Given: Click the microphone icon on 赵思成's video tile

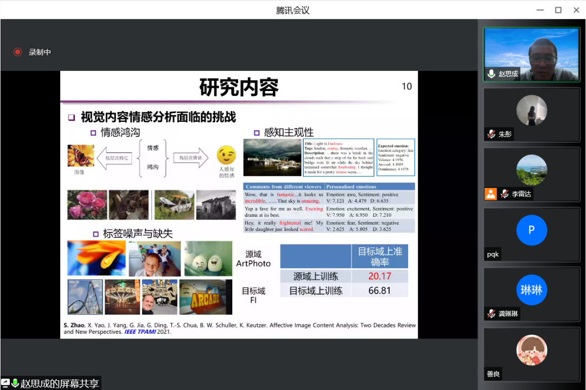Looking at the screenshot, I should pos(491,74).
